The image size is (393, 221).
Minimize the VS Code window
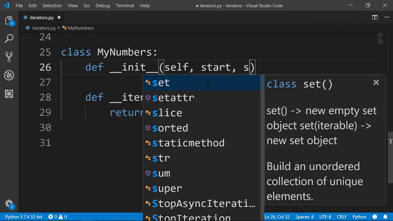click(x=351, y=6)
